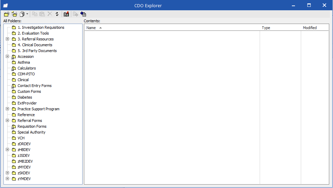Sort contents by the Modified column header
The image size is (333, 188).
click(x=315, y=28)
